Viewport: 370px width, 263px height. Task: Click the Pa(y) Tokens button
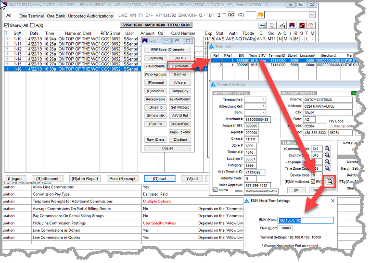click(x=180, y=132)
